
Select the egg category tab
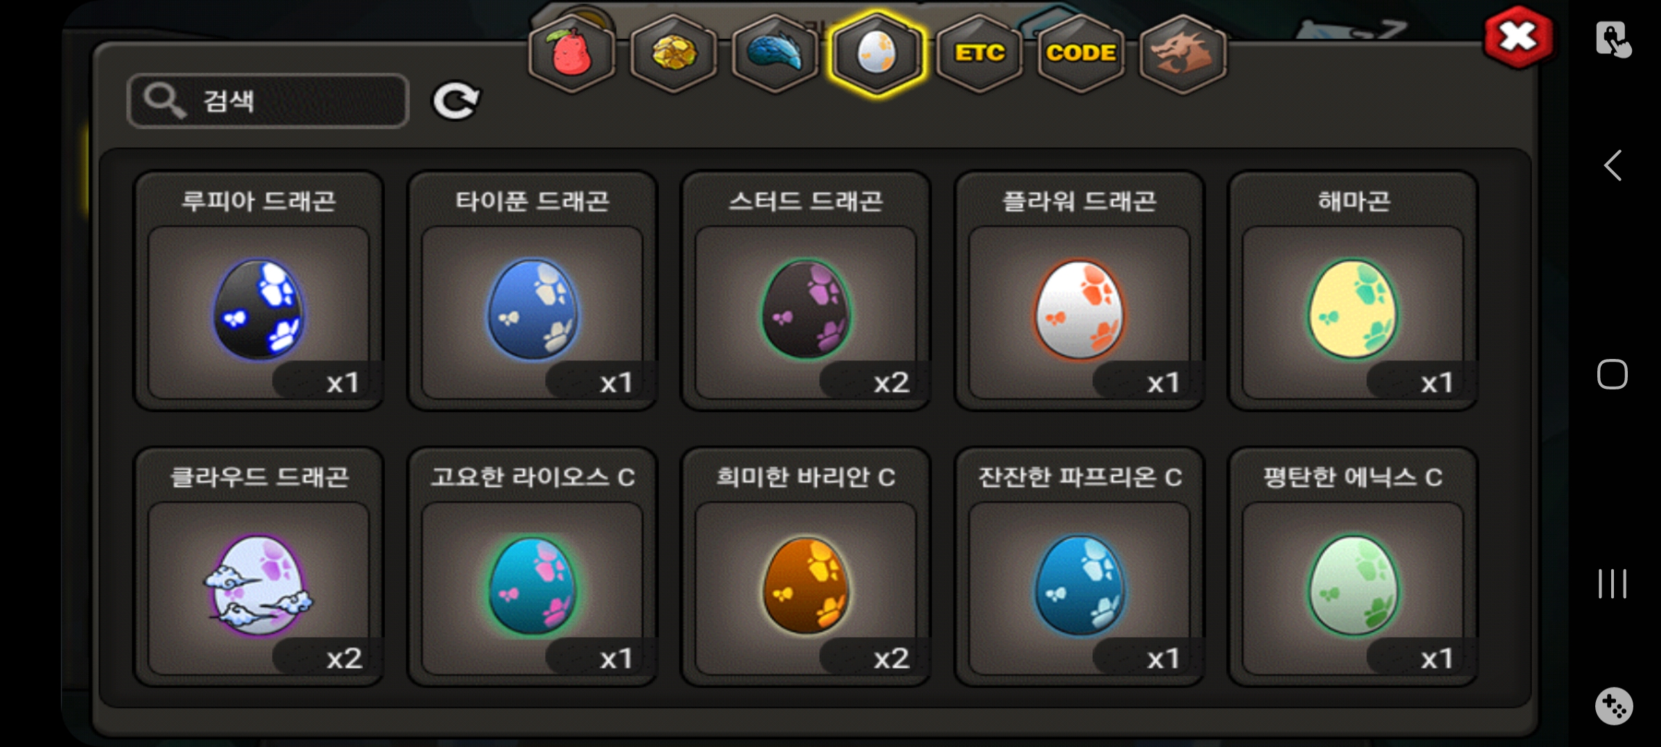coord(877,54)
